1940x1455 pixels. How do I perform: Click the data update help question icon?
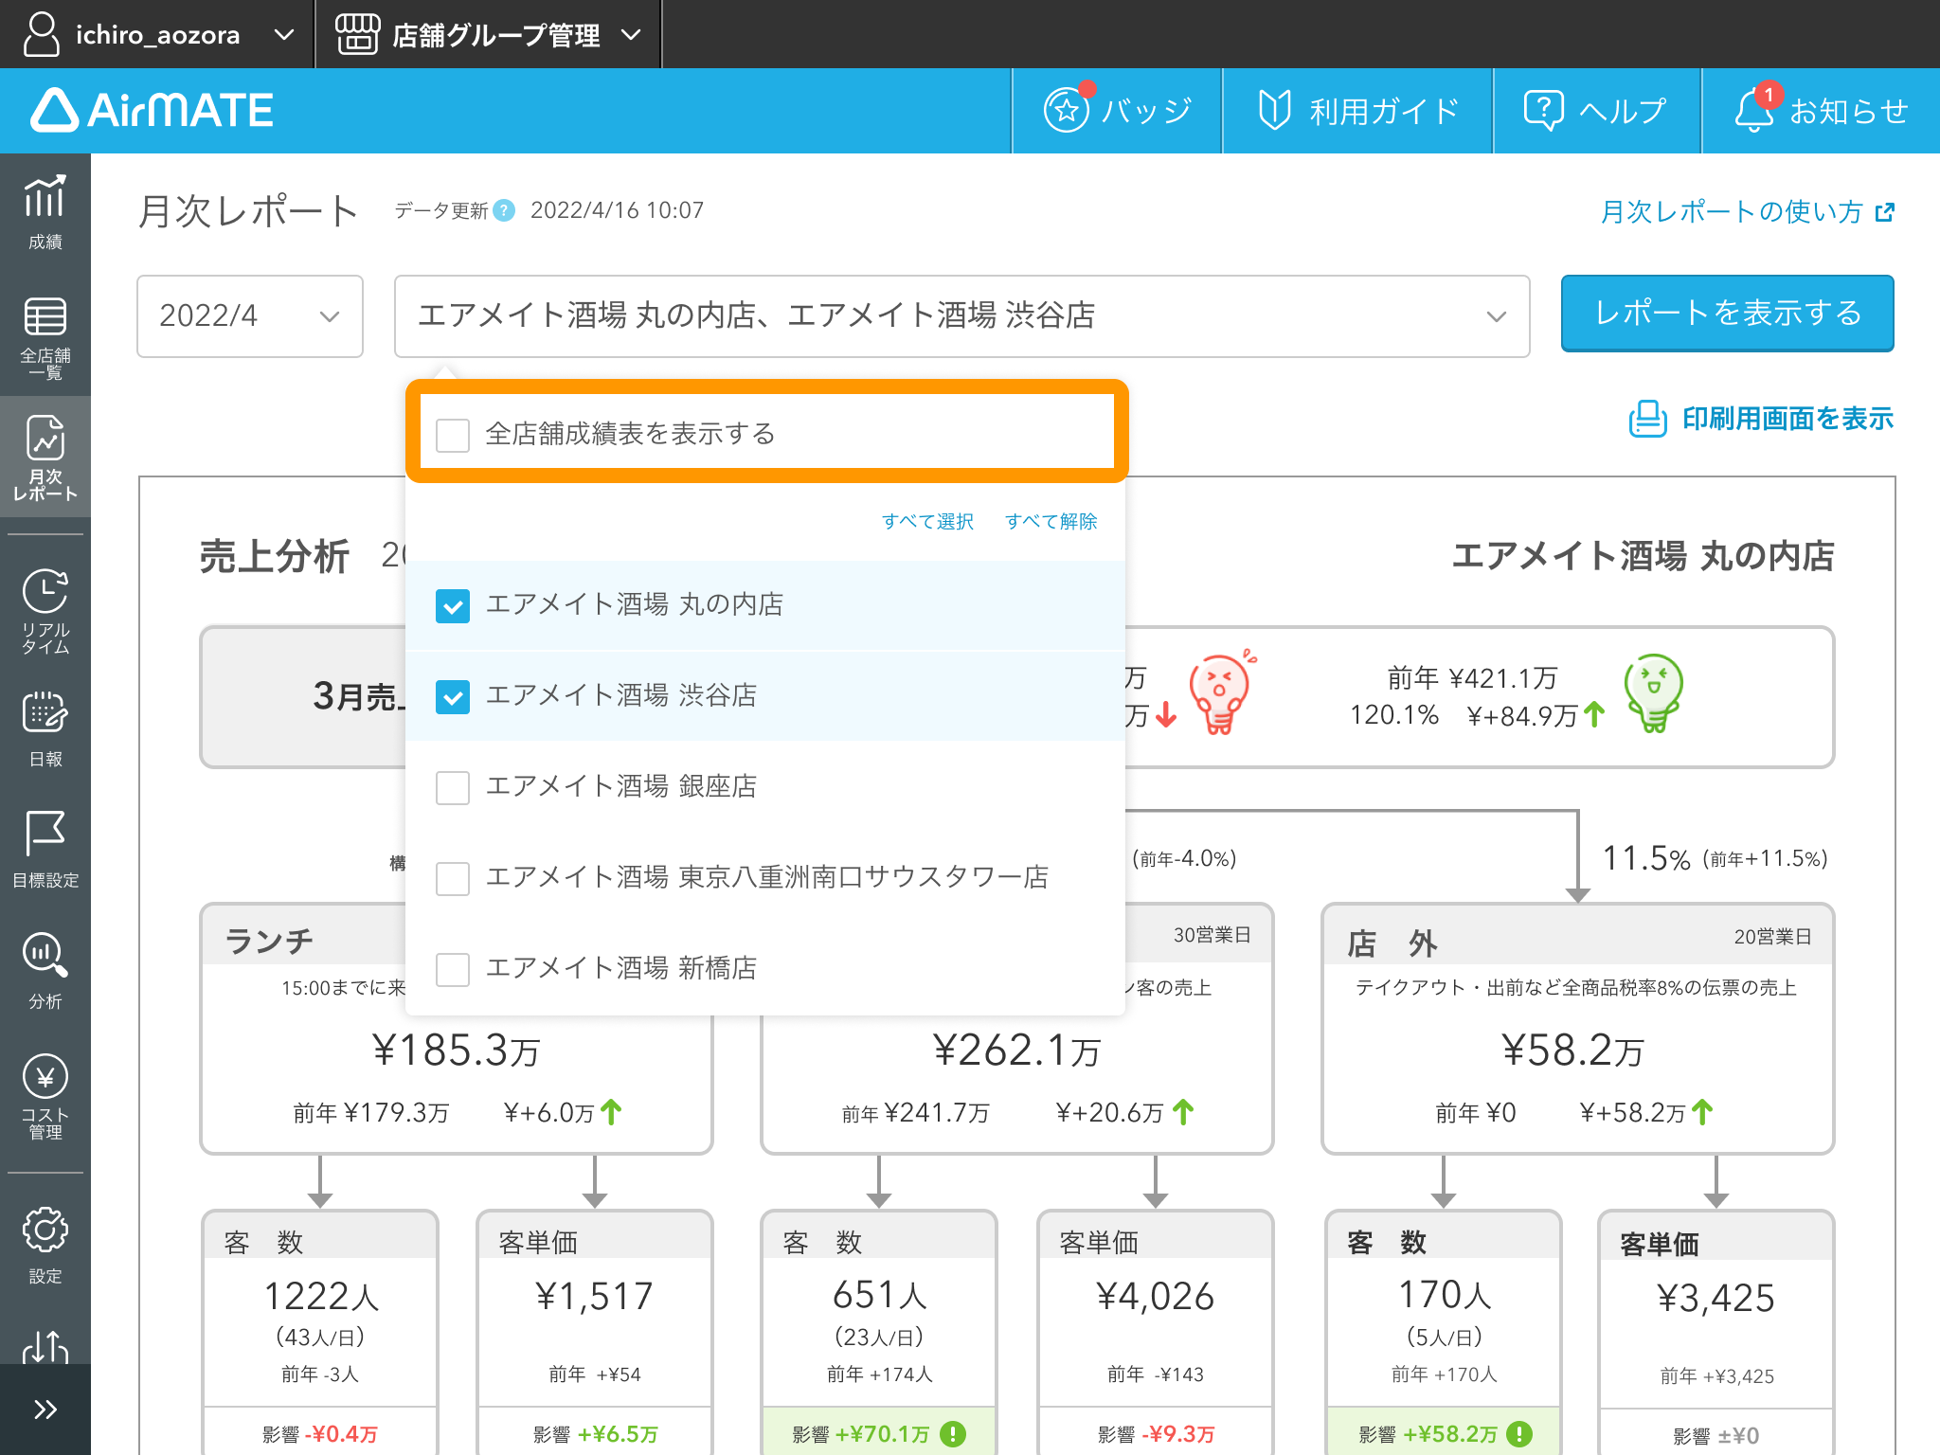[x=505, y=210]
